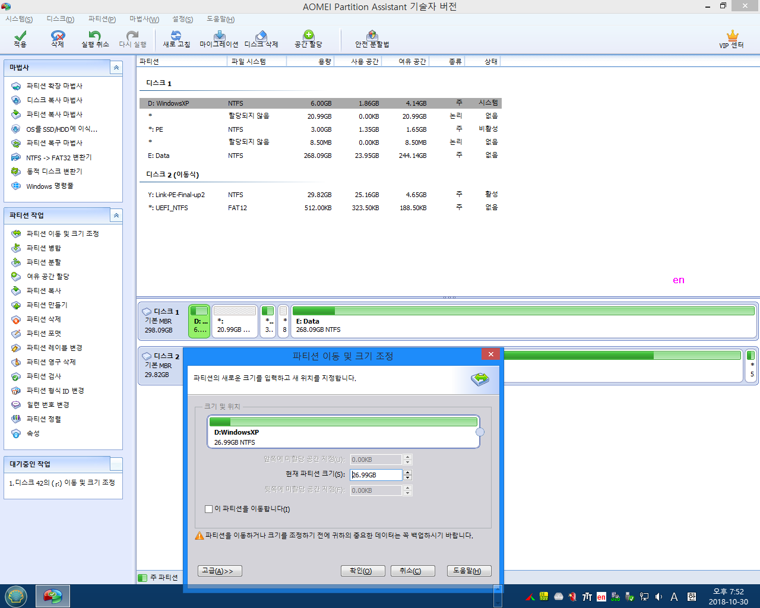The image size is (760, 608).
Task: Select 파티션 이동 및 크기 조정 operation
Action: (62, 234)
